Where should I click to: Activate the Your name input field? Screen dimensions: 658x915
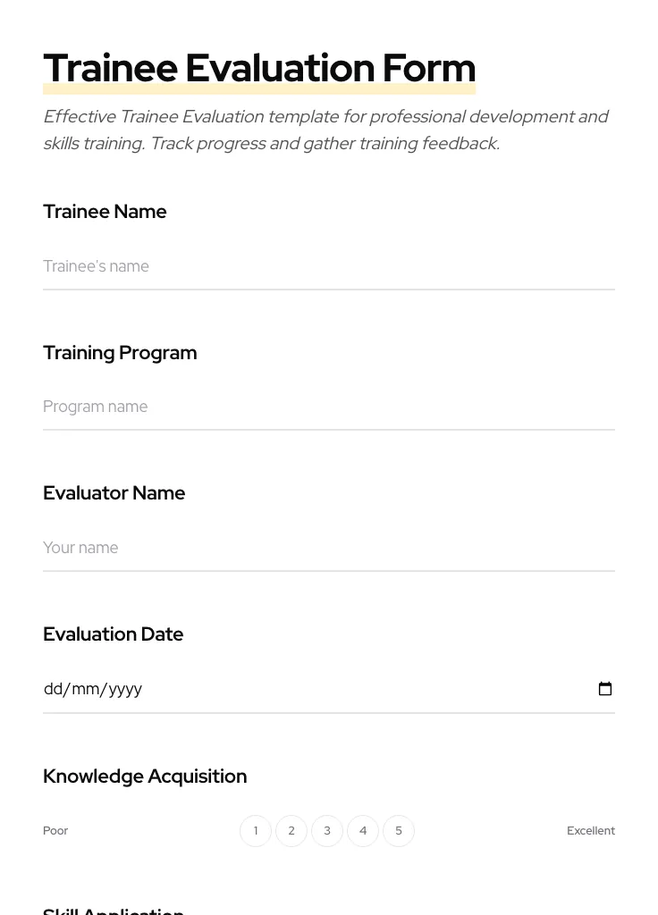click(x=328, y=548)
